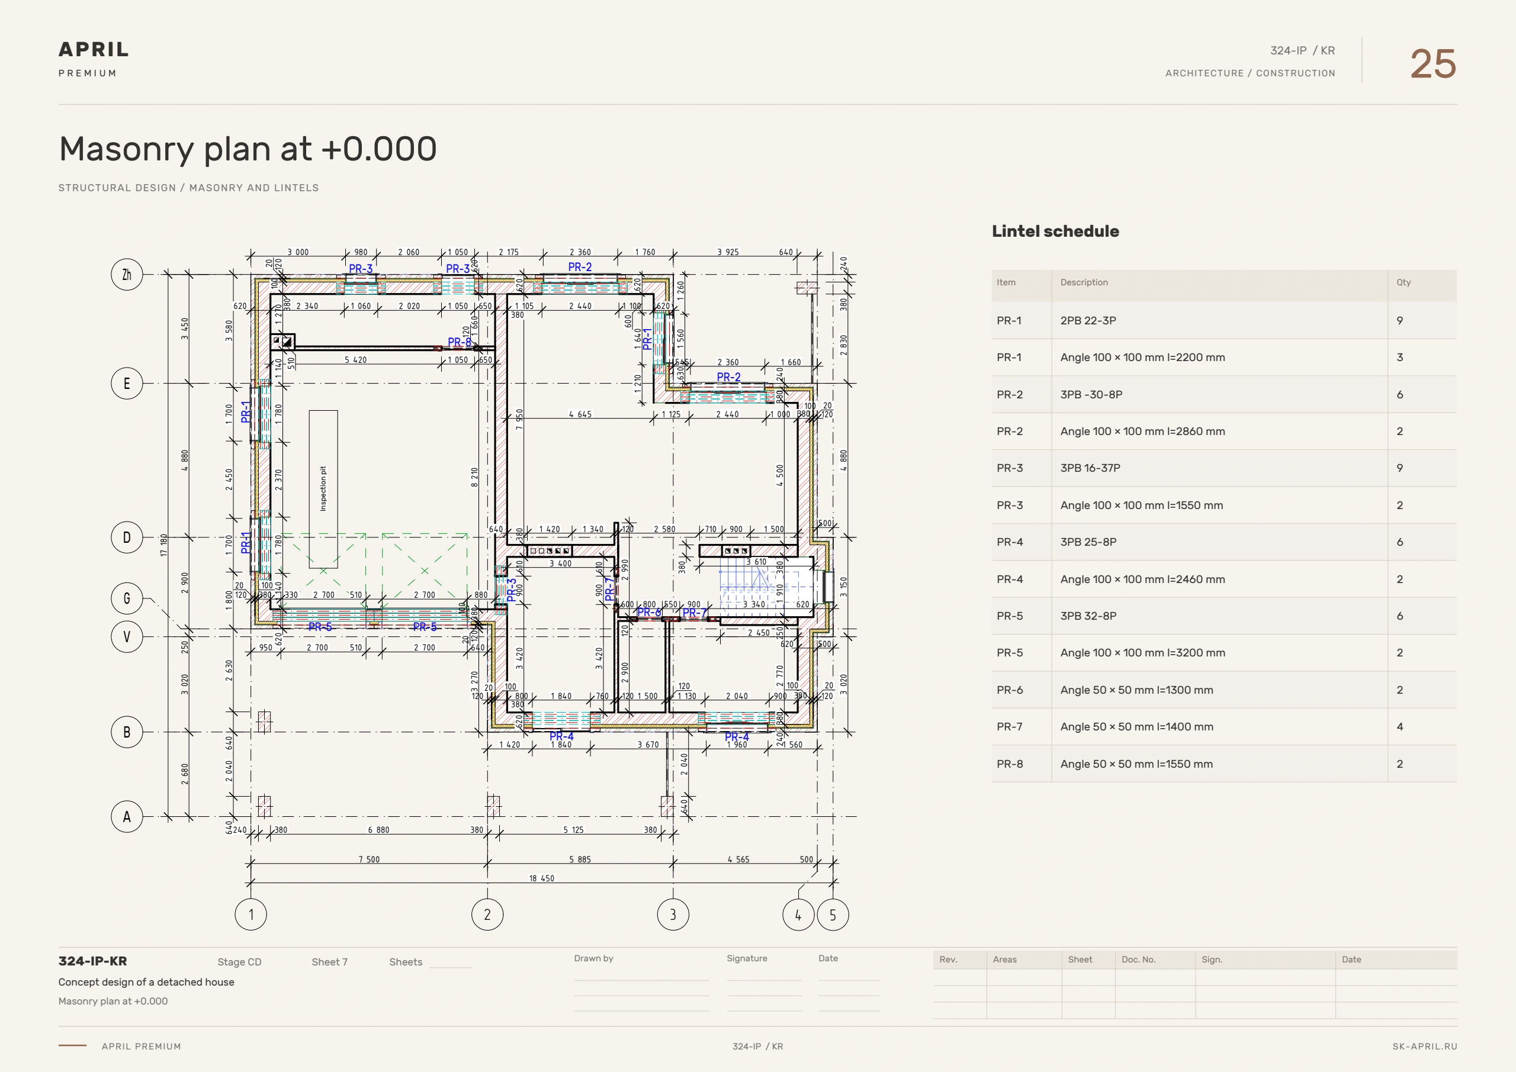Click the '7 500' dimension between axes 1 and 2
The width and height of the screenshot is (1516, 1072).
click(x=368, y=859)
